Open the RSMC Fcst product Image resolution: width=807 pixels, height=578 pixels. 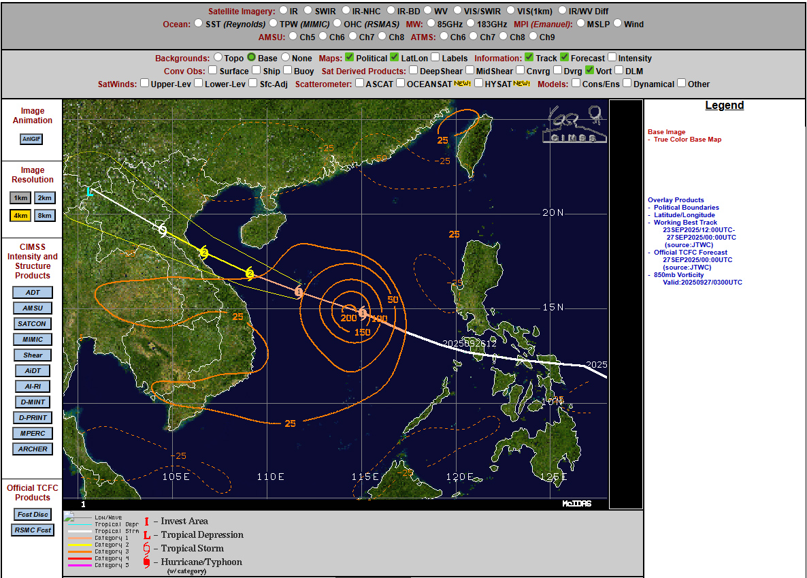(x=32, y=530)
